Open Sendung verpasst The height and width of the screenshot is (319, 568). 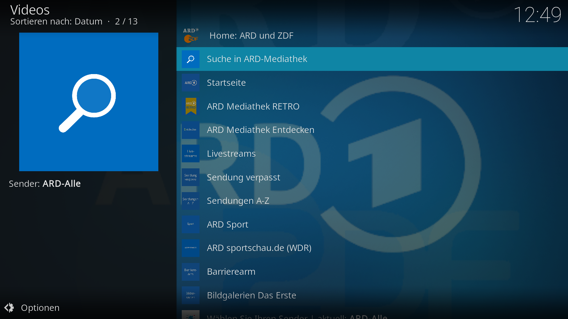coord(372,177)
